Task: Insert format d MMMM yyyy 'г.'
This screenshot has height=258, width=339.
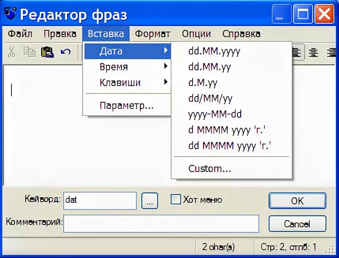Action: 232,130
